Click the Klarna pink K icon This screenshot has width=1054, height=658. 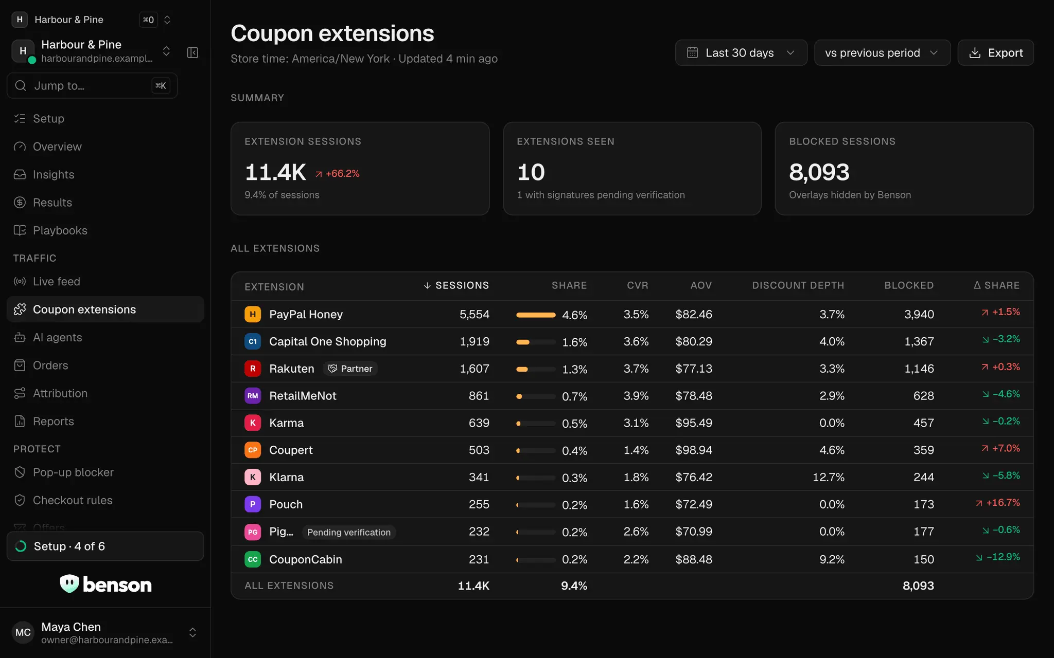pyautogui.click(x=253, y=477)
